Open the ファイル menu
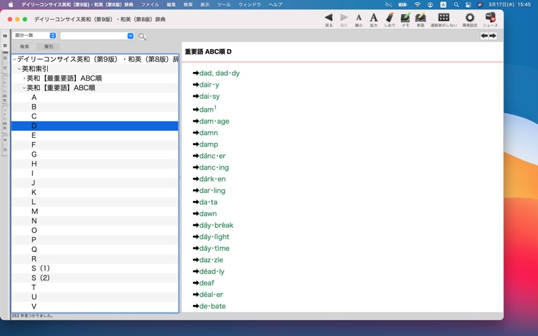This screenshot has height=336, width=538. tap(150, 5)
